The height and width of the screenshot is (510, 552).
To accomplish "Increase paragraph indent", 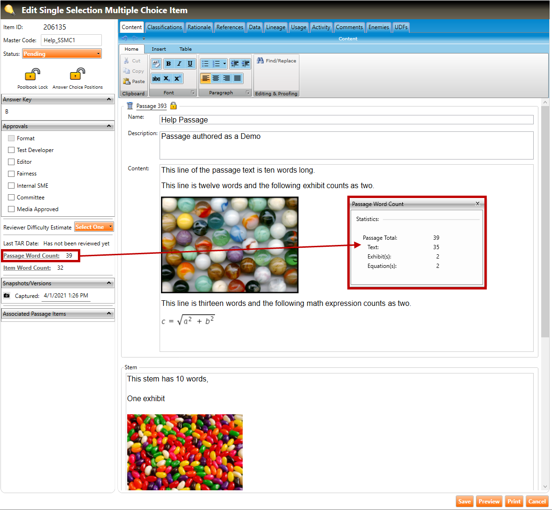I will tap(245, 64).
